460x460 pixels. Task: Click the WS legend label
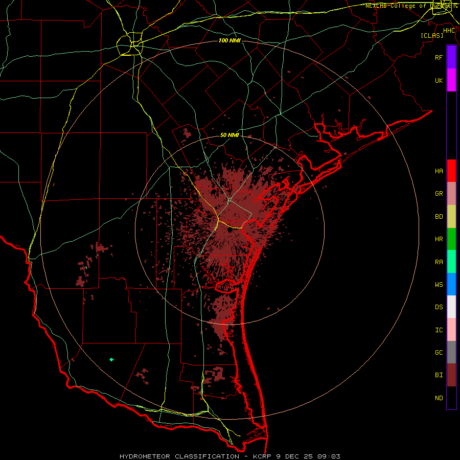pos(439,284)
